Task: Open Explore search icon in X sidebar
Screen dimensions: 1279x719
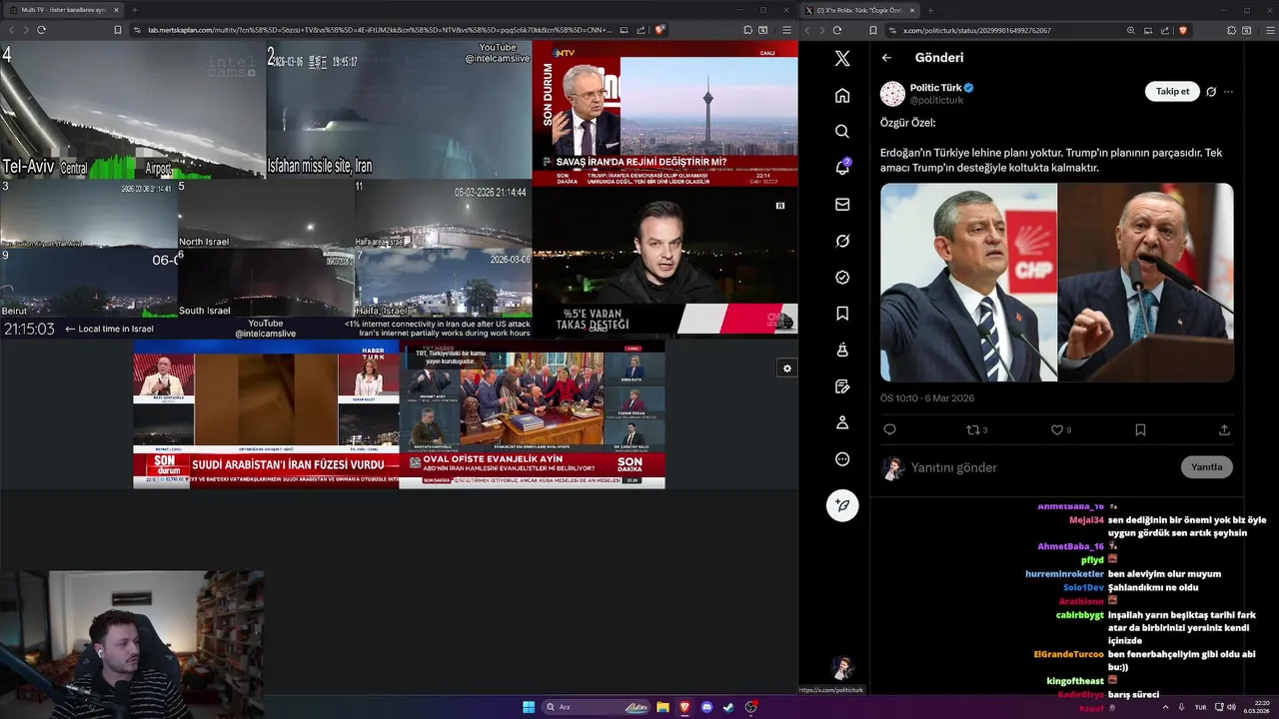Action: [842, 132]
